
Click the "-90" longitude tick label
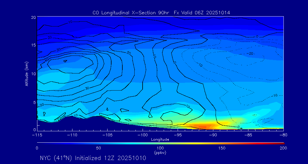tap(213, 135)
